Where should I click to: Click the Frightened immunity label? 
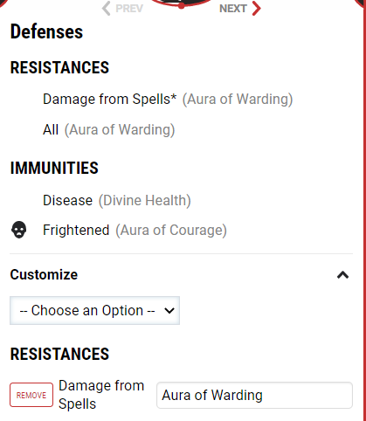pyautogui.click(x=76, y=230)
